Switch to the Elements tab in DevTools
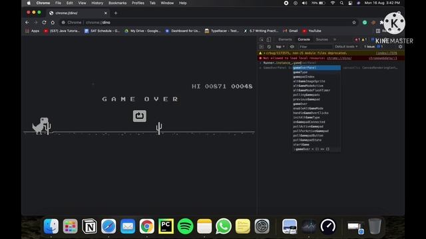The image size is (426, 239). pos(285,40)
